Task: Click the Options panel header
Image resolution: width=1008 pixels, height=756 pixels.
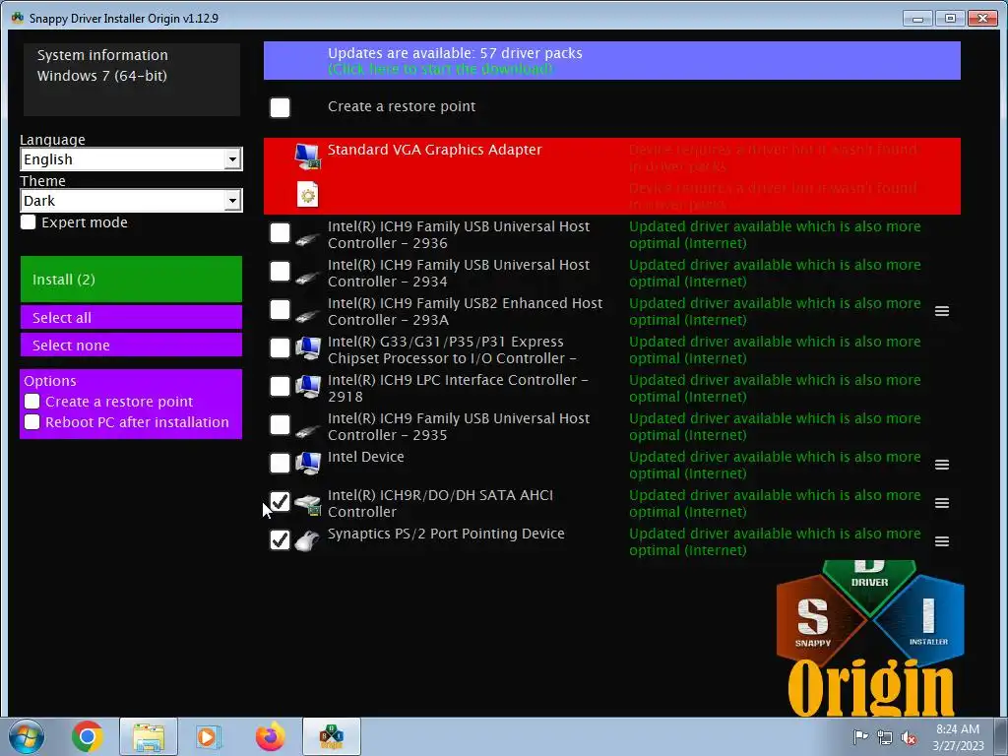Action: point(50,381)
